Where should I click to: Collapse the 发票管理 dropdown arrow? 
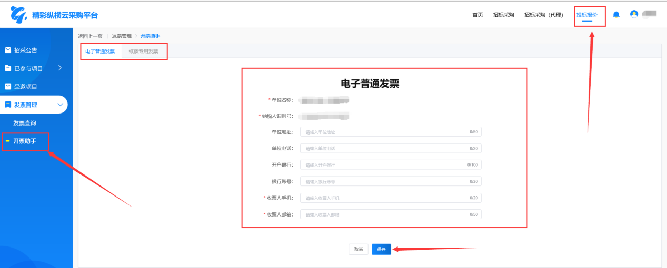pyautogui.click(x=60, y=105)
